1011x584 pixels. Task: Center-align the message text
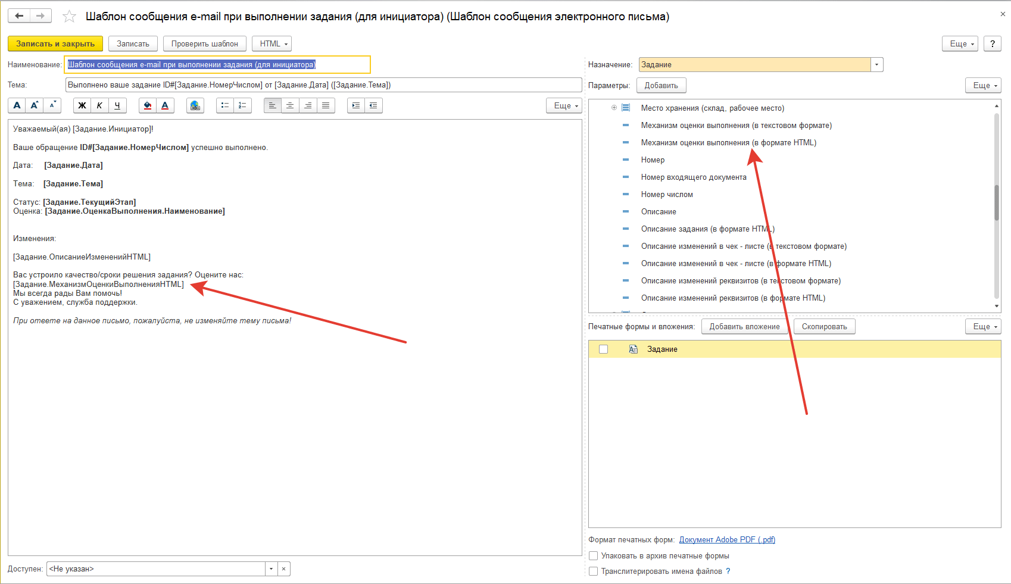(x=290, y=105)
